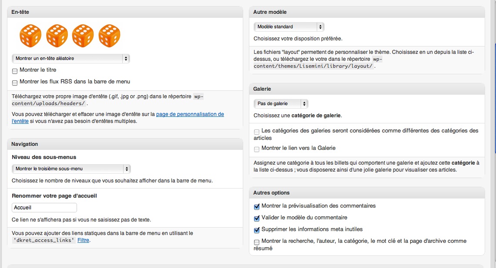Image resolution: width=496 pixels, height=268 pixels.
Task: Enable 'Montrer le lien vers la Galerie'
Action: point(257,149)
